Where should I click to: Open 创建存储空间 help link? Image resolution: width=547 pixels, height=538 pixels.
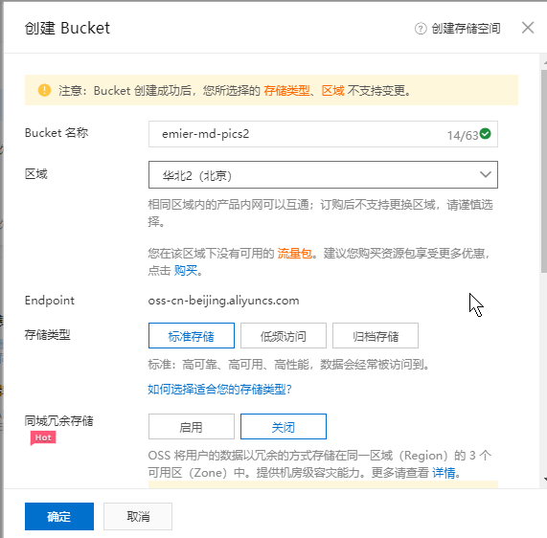click(x=466, y=29)
